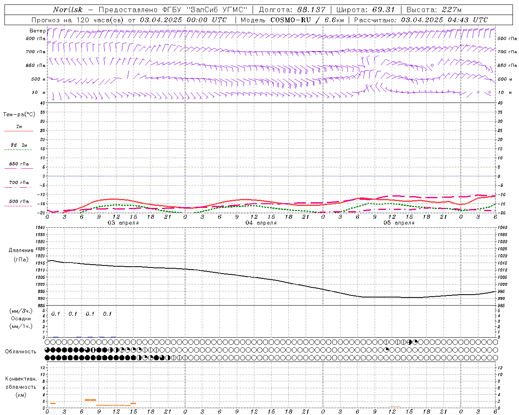519x415 pixels.
Task: Click the 'Ветер' wind panel label
Action: pyautogui.click(x=37, y=31)
